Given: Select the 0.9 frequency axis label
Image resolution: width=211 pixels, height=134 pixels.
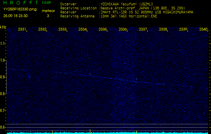Looking at the screenshot, I should pyautogui.click(x=3, y=77).
